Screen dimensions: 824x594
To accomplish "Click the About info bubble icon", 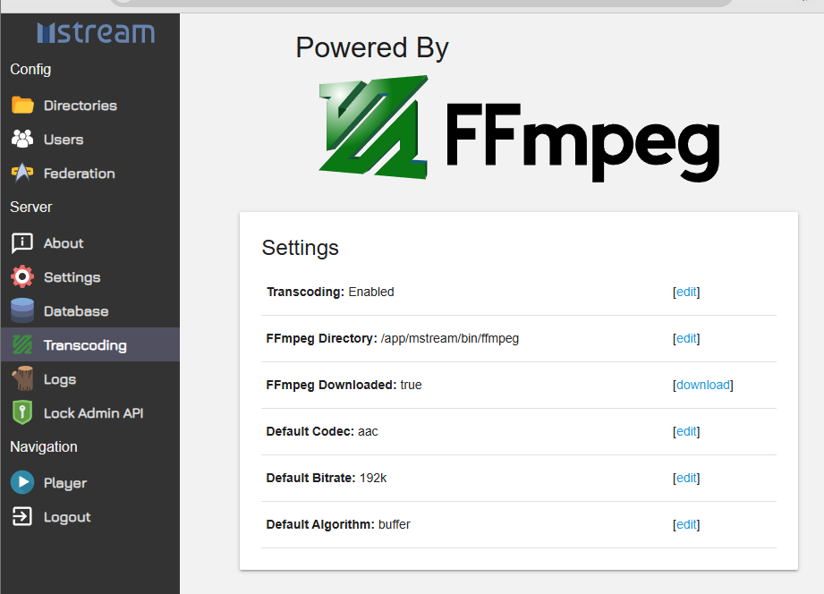I will coord(22,243).
